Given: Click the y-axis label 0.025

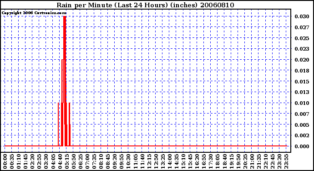Looking at the screenshot, I should pos(302,38).
